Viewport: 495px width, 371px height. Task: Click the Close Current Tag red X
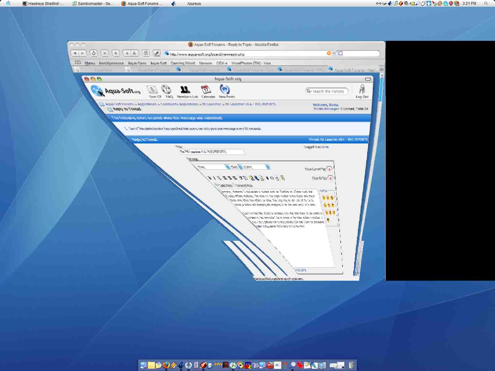point(329,169)
